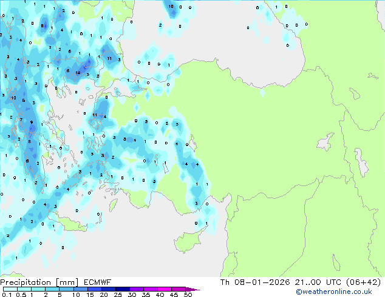Click the '30' legend scale label
Image resolution: width=385 pixels, height=297 pixels.
[132, 295]
